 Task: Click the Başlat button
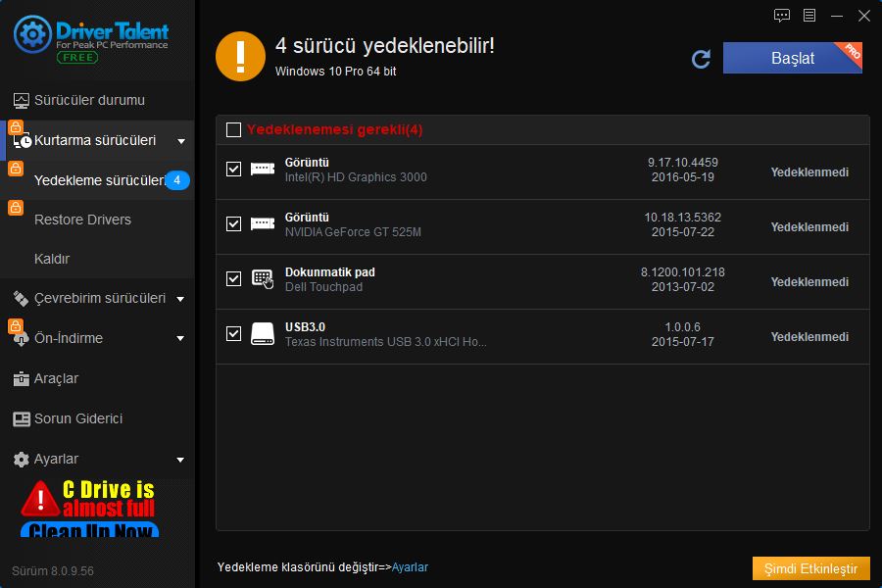pos(792,58)
